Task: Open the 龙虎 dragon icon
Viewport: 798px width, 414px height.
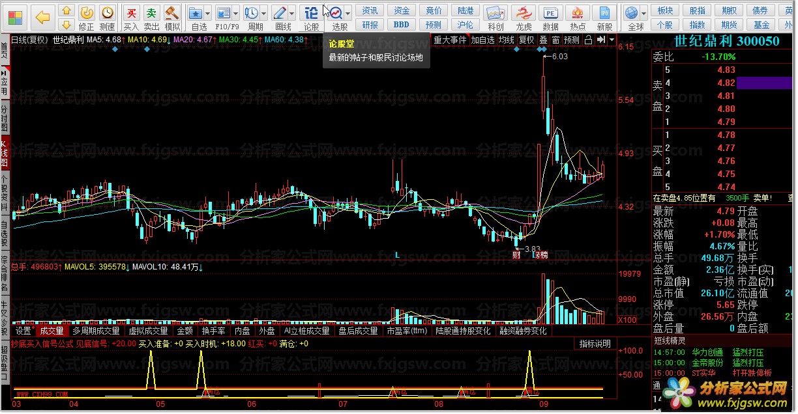Action: (524, 13)
